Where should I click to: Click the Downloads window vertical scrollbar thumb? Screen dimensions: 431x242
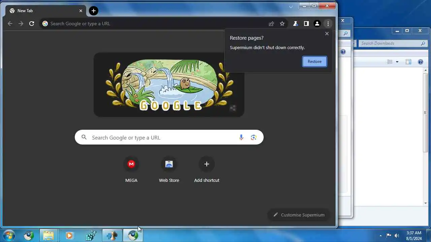pyautogui.click(x=425, y=113)
